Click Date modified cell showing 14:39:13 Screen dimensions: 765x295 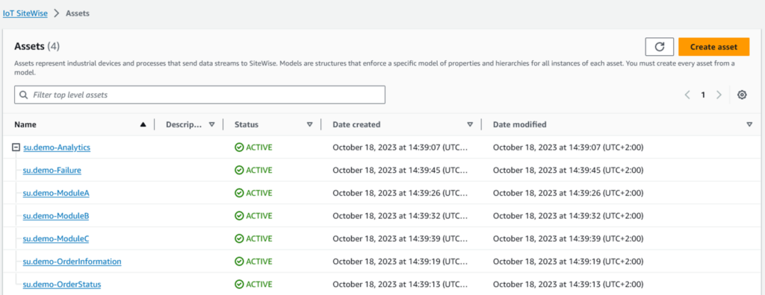pyautogui.click(x=568, y=285)
